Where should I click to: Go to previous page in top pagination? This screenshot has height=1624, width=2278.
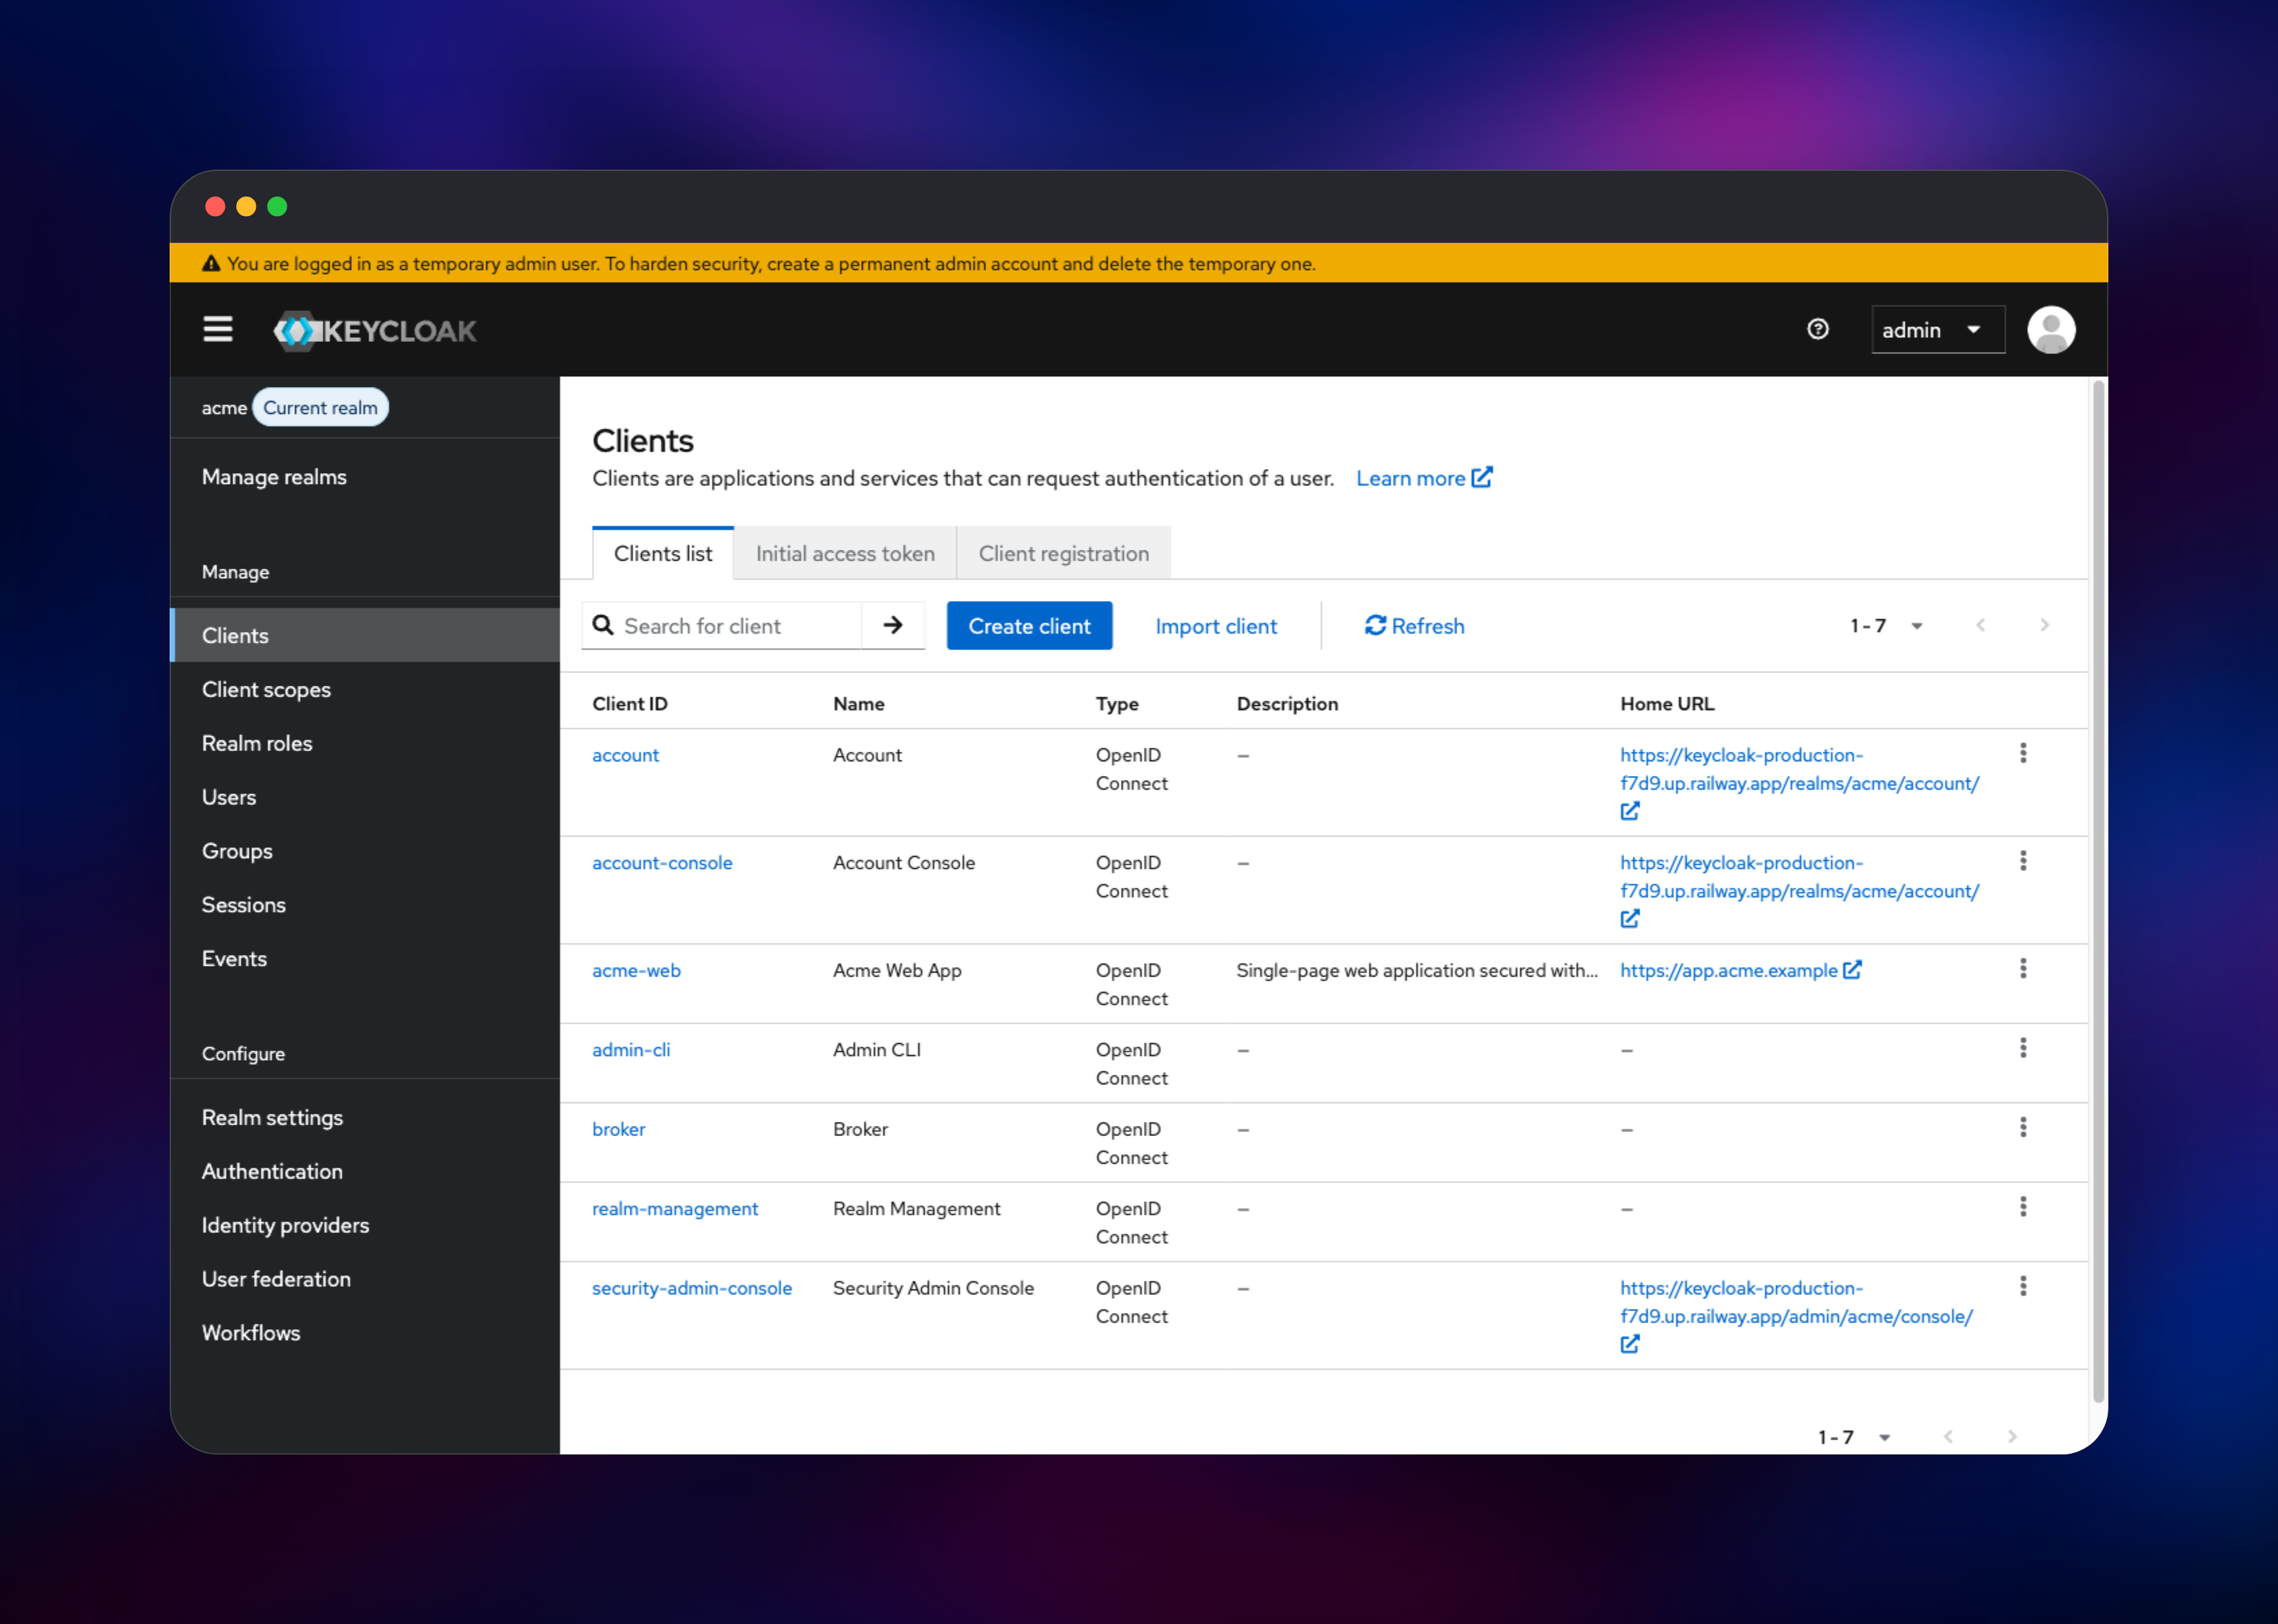click(x=1980, y=625)
